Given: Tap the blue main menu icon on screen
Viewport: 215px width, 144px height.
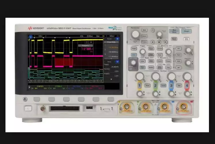Looking at the screenshot, I should click(31, 37).
